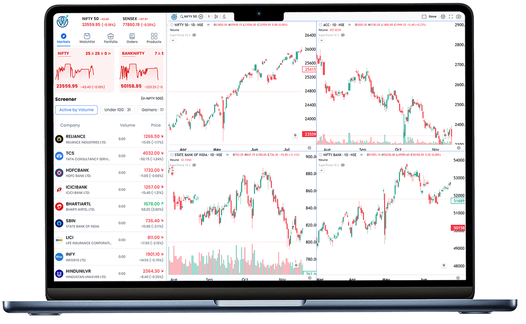Take a chart snapshot with camera icon

tap(459, 16)
